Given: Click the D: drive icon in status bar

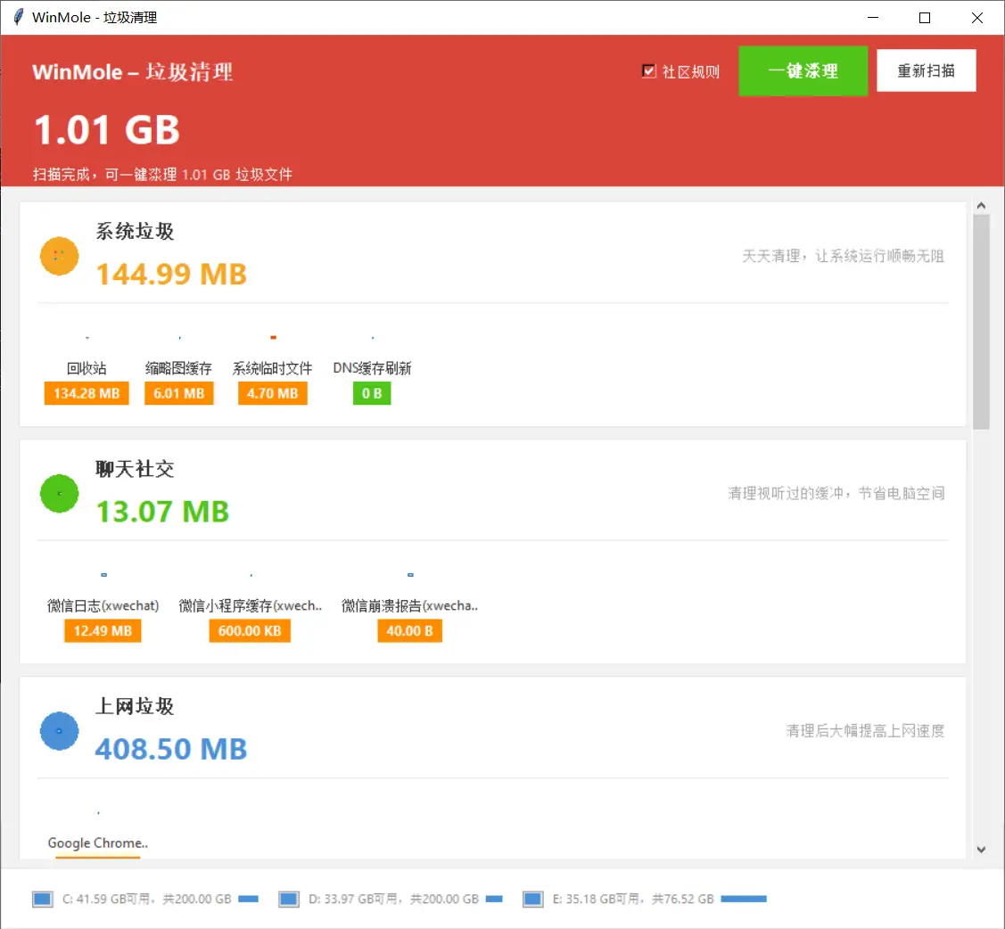Looking at the screenshot, I should point(288,899).
